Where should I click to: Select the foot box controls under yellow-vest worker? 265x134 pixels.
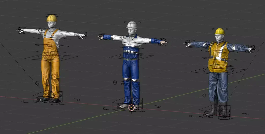point(215,112)
